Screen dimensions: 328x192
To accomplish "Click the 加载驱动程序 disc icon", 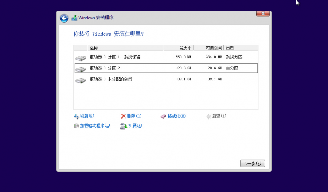I will 76,126.
